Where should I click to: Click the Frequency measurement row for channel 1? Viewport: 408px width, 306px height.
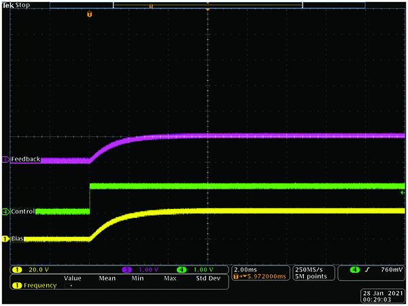(x=34, y=286)
